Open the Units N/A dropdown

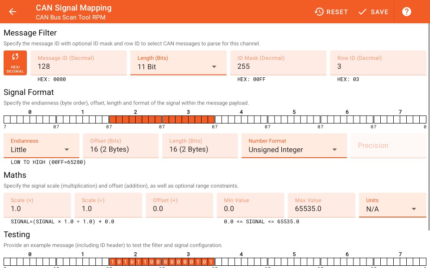(392, 205)
